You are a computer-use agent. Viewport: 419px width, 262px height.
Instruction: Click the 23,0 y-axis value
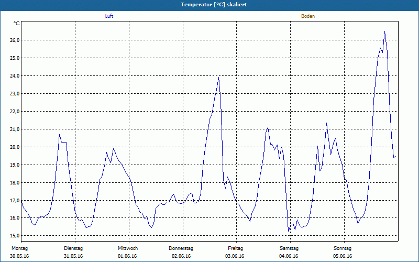point(15,94)
